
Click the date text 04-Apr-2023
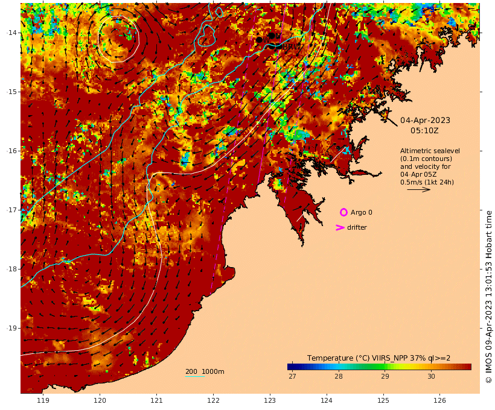pos(425,120)
